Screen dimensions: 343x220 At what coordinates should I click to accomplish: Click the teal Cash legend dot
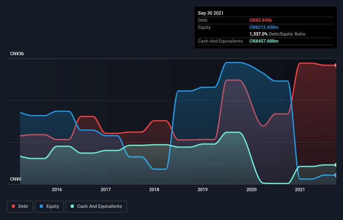click(x=72, y=206)
